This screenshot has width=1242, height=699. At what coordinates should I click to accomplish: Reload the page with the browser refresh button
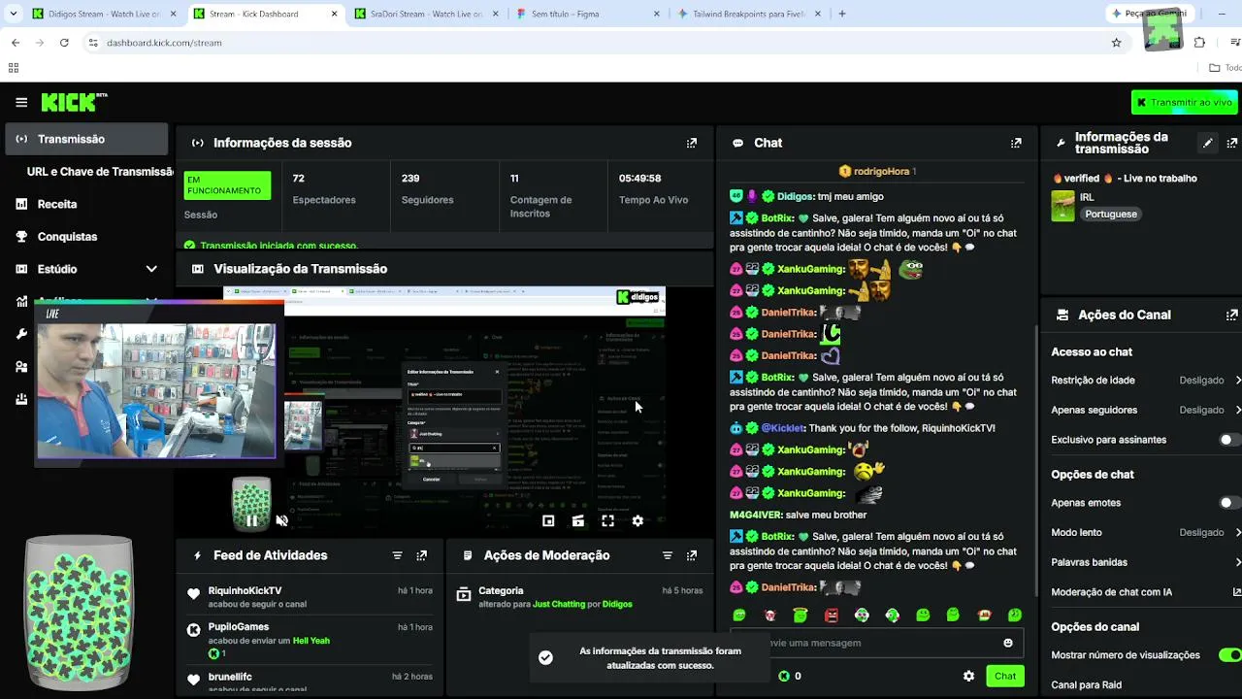(x=64, y=43)
